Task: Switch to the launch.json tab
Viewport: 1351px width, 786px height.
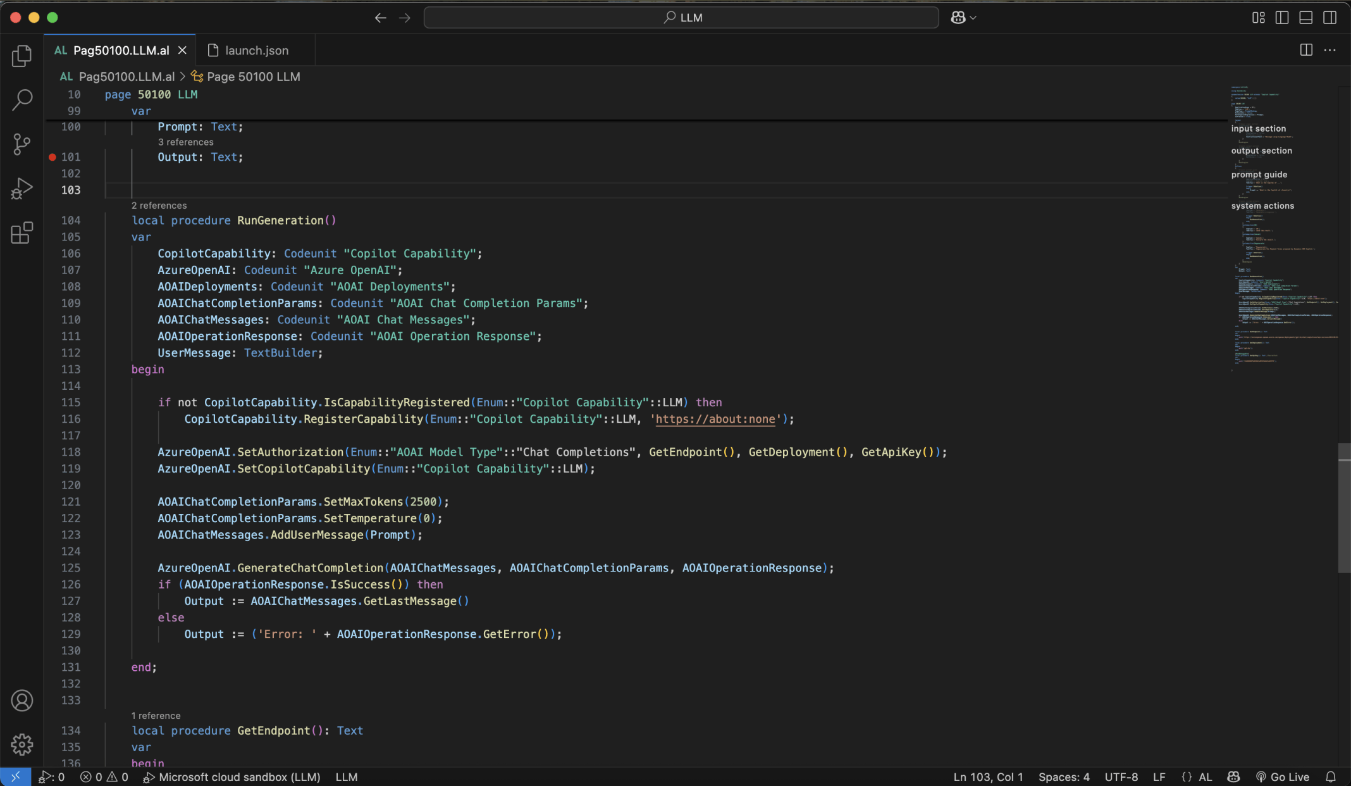Action: tap(256, 51)
